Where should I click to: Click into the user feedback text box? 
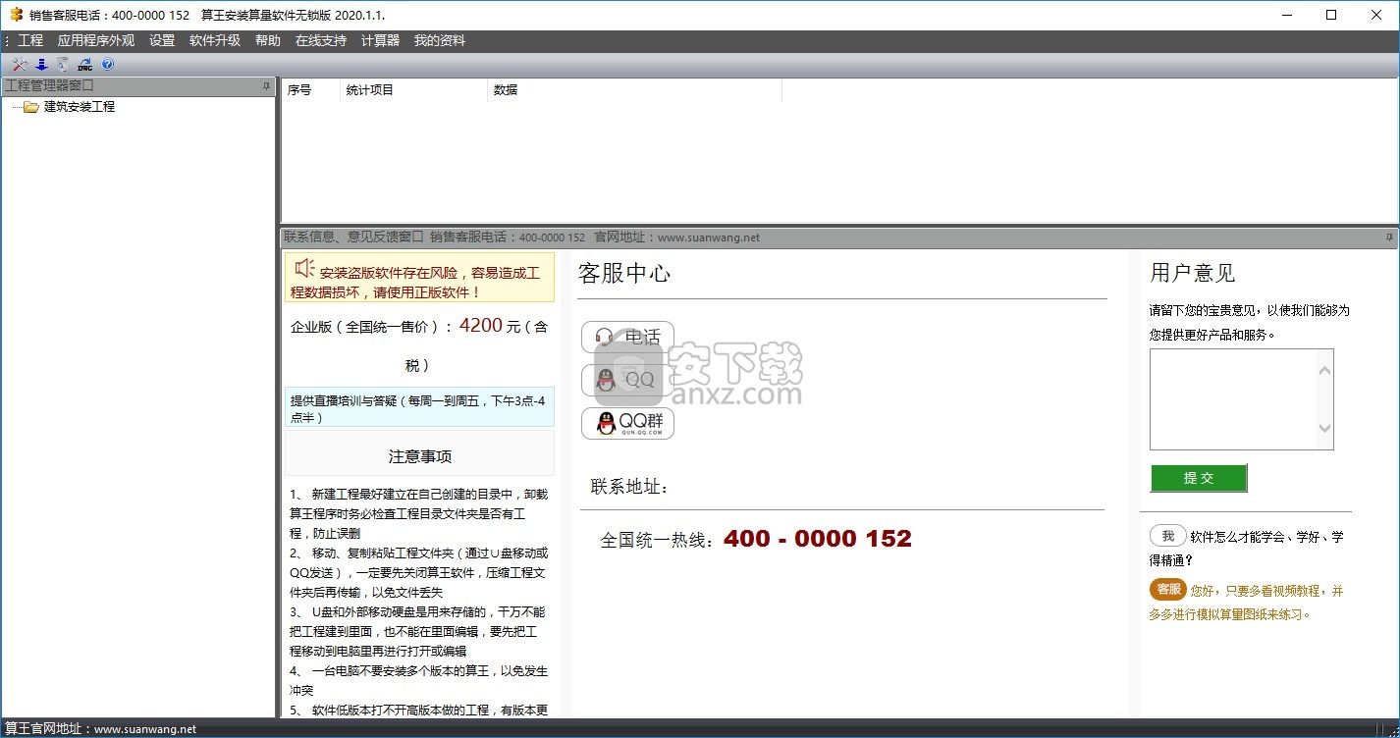pos(1232,399)
